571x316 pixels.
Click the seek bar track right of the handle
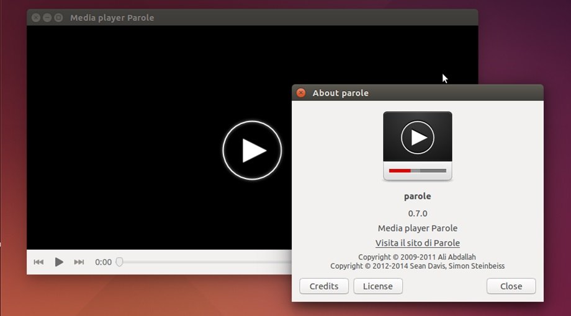tap(205, 262)
